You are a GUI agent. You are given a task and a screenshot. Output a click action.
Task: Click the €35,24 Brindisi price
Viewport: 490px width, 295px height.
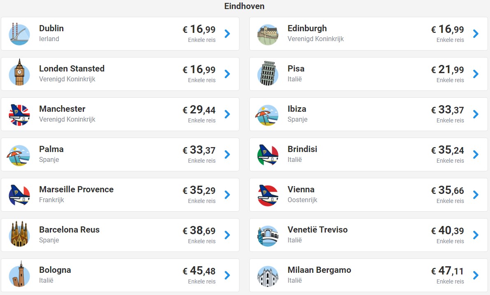448,150
